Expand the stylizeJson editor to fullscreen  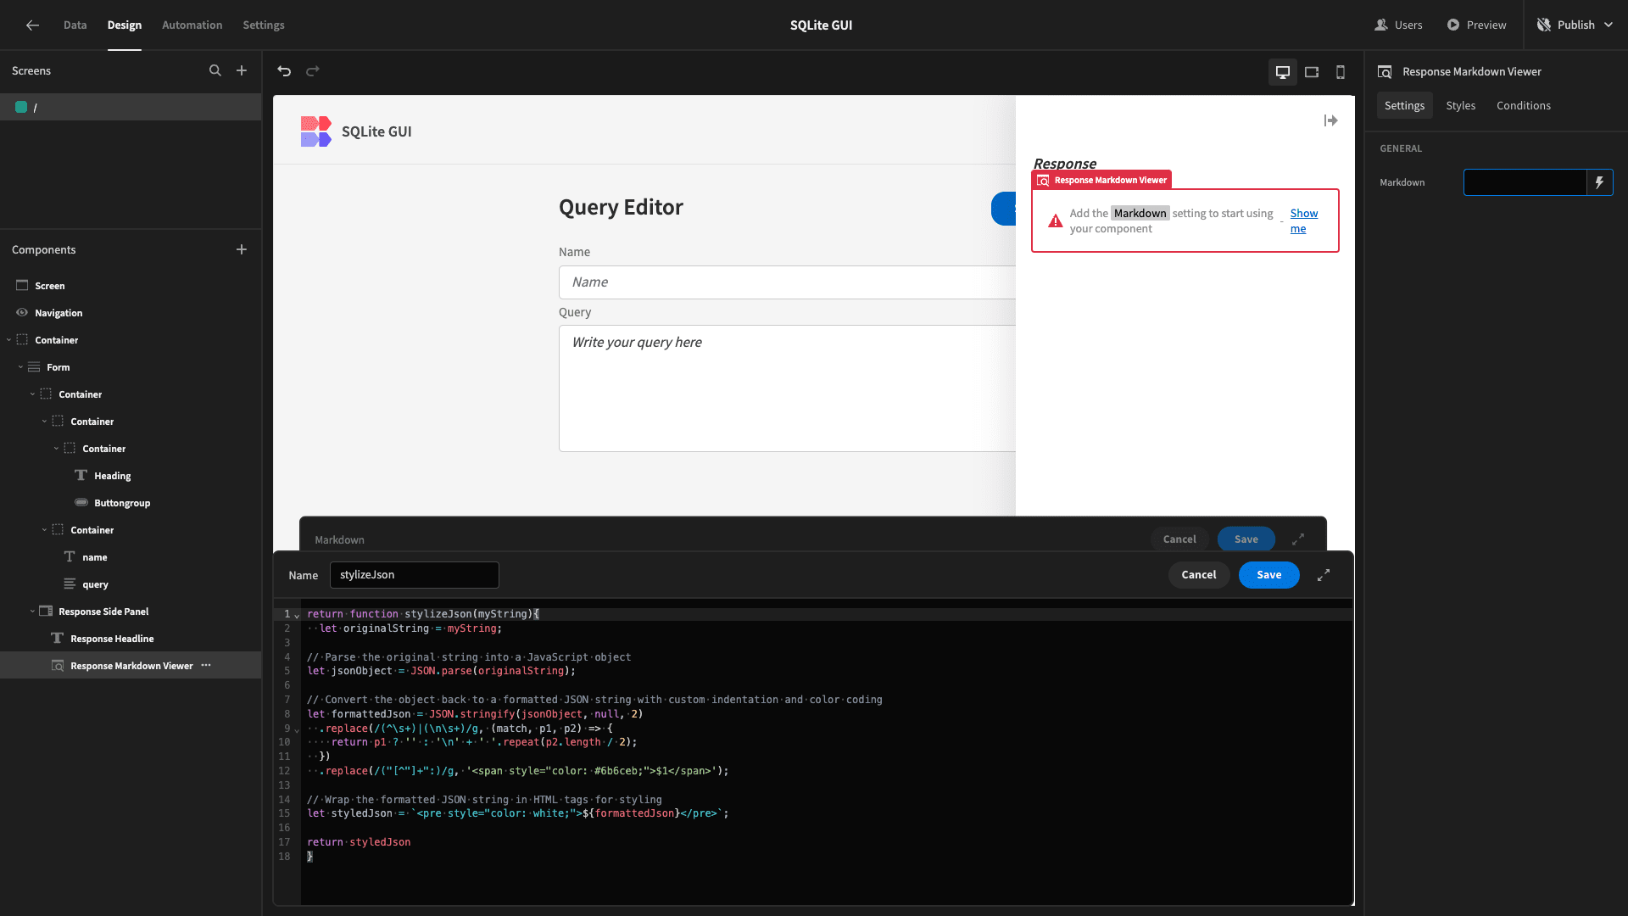coord(1324,575)
